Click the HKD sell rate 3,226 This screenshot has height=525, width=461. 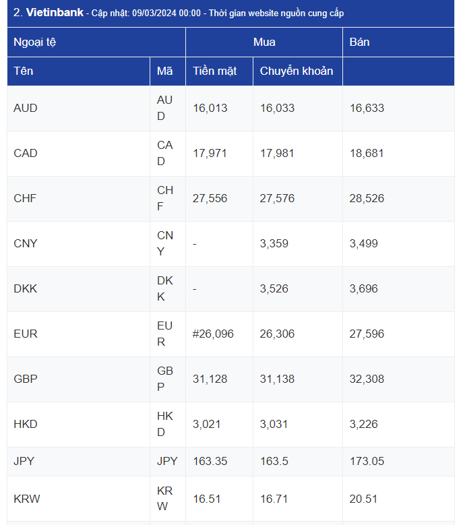tap(363, 424)
